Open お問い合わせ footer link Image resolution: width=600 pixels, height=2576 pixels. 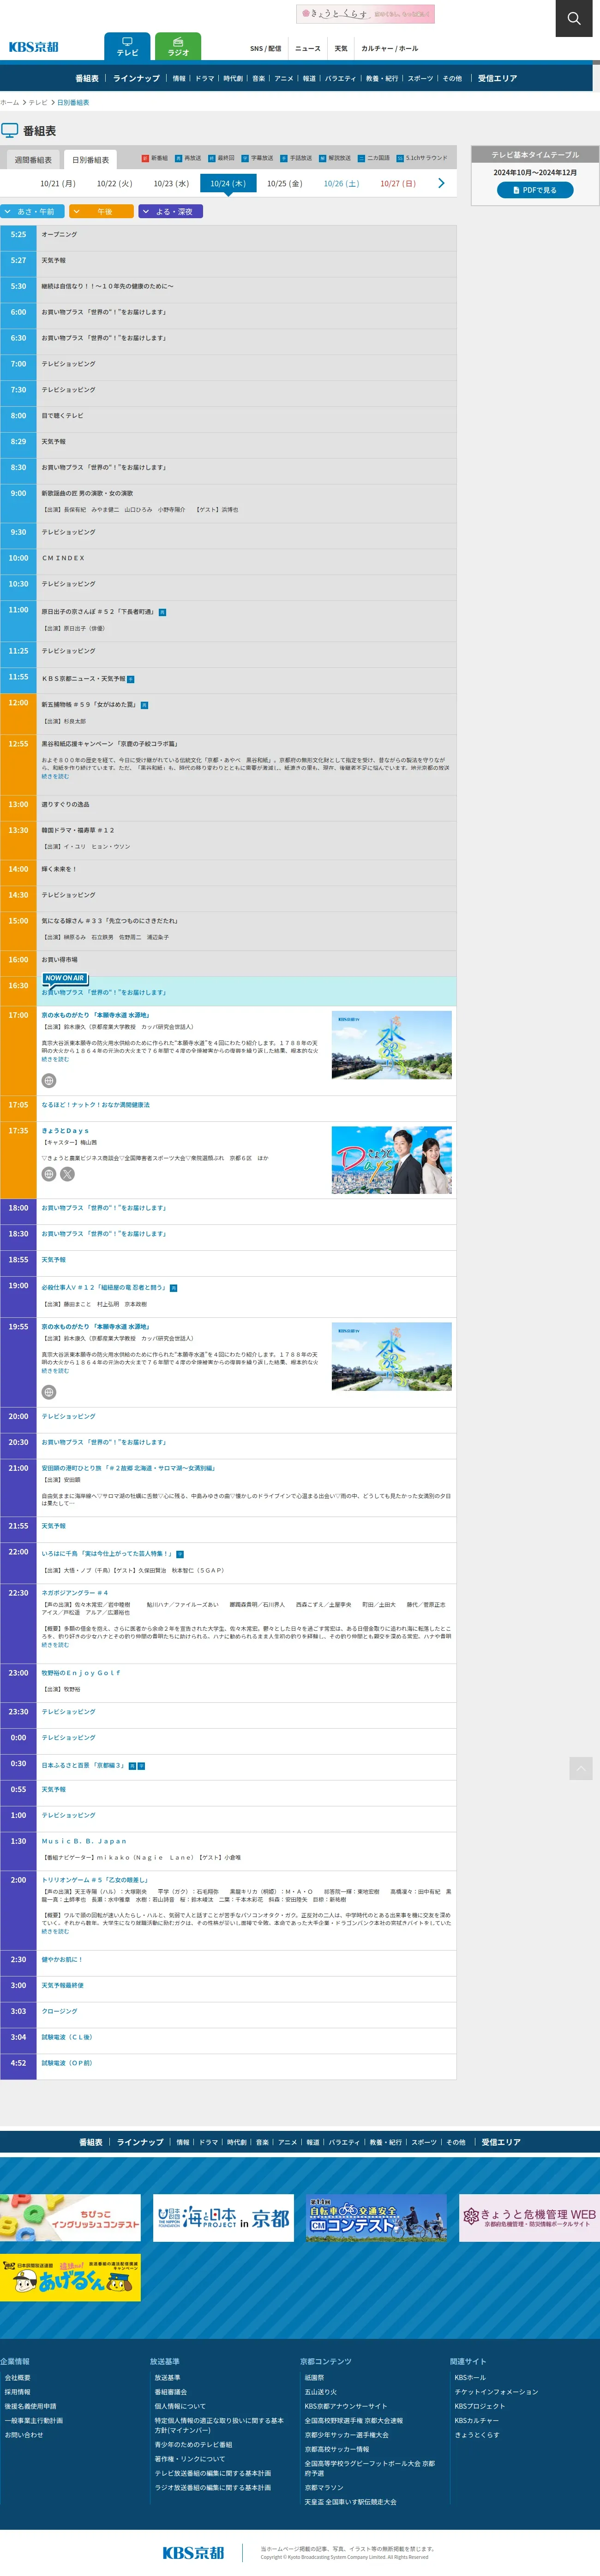coord(24,2434)
